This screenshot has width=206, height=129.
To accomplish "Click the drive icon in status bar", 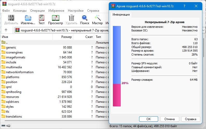I will (x=3, y=126).
